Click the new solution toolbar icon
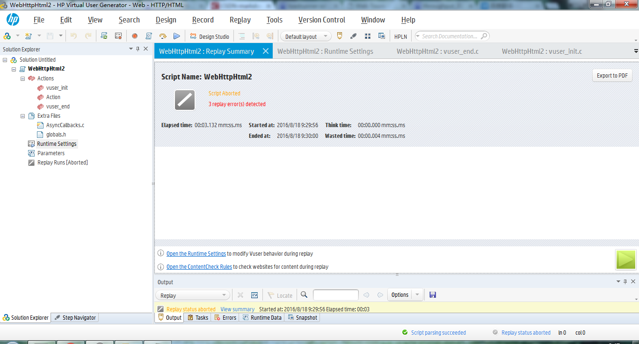Image resolution: width=639 pixels, height=344 pixels. [x=7, y=36]
